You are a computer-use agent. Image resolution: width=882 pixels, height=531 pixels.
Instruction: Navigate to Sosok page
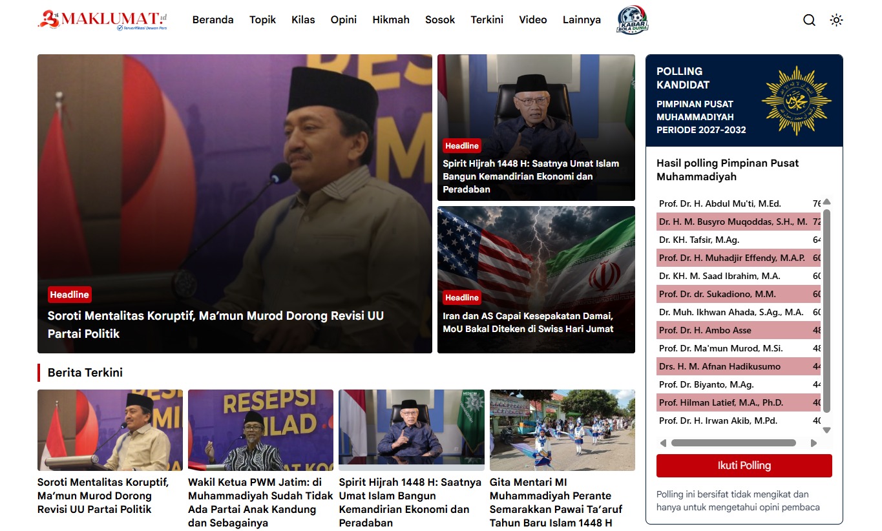tap(440, 20)
